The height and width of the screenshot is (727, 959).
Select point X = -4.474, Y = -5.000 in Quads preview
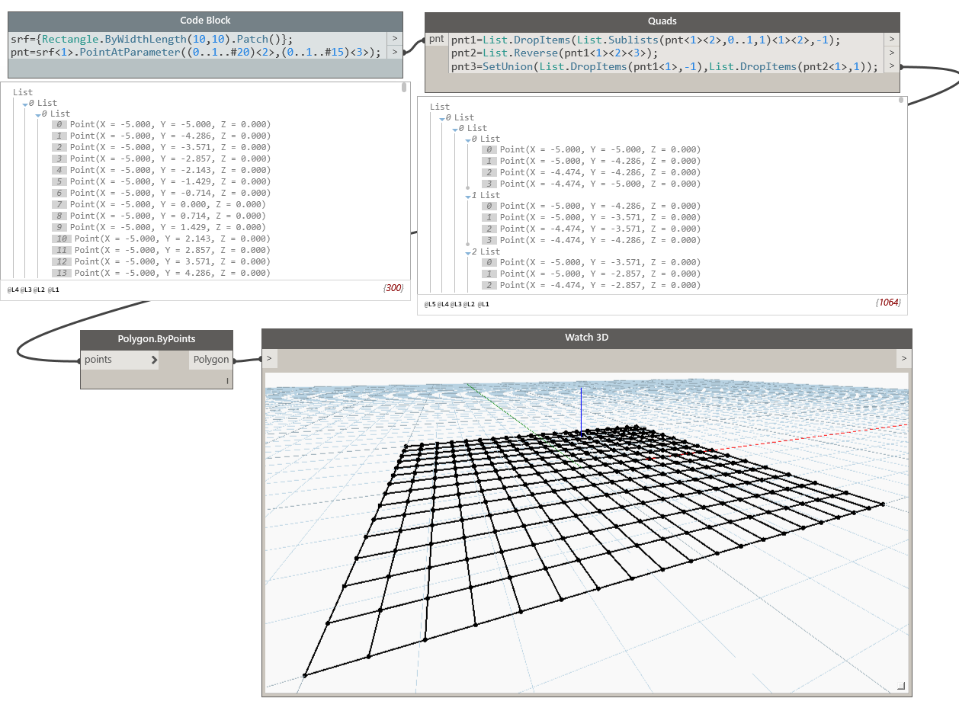pos(592,184)
